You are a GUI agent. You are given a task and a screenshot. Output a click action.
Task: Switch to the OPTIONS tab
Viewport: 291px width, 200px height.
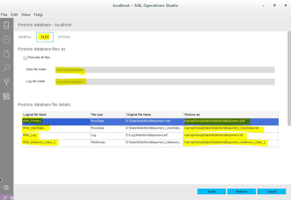[x=64, y=37]
